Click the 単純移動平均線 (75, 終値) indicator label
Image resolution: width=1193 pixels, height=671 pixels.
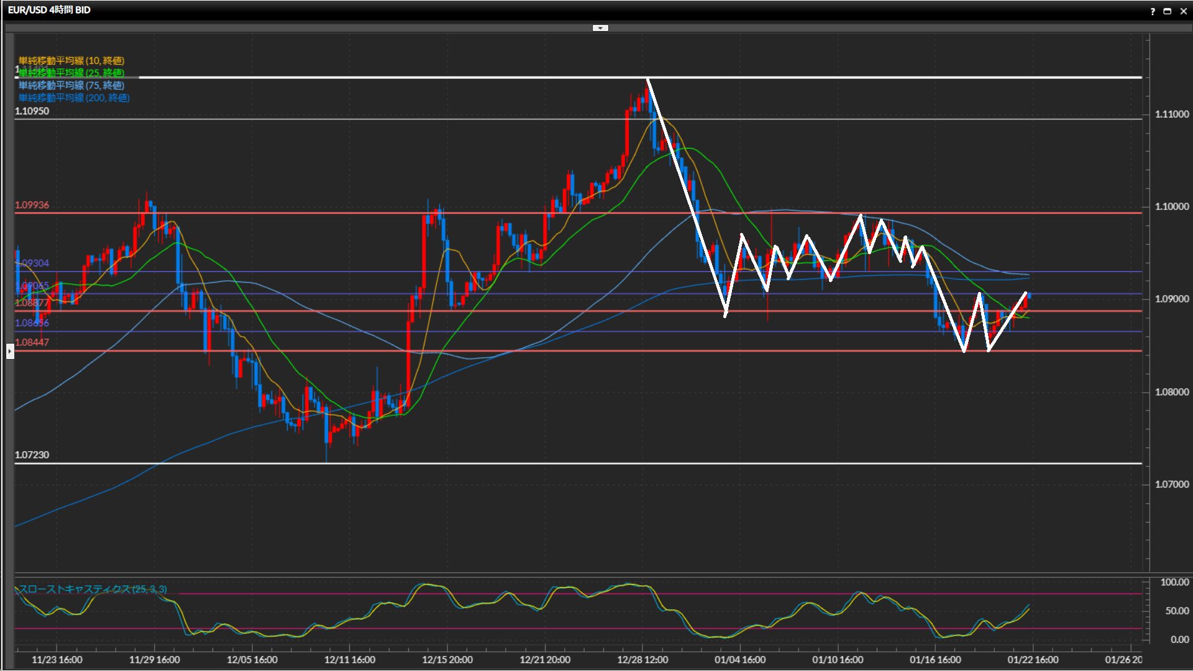click(x=71, y=85)
